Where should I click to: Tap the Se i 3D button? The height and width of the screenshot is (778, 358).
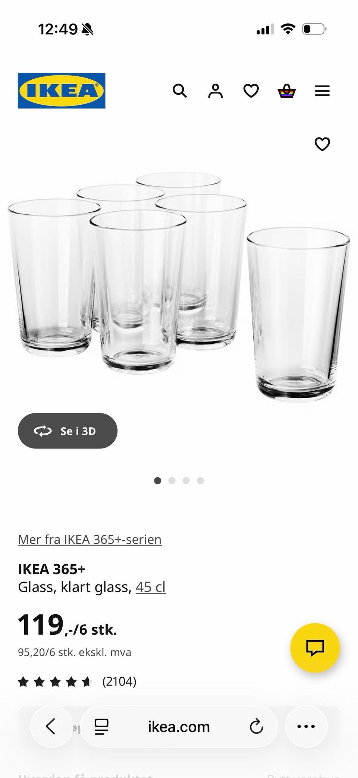67,431
